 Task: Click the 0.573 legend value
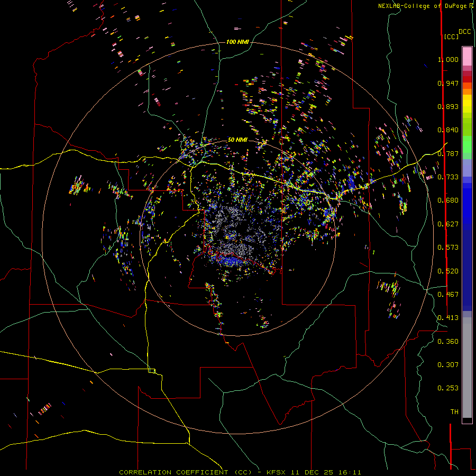pyautogui.click(x=448, y=248)
